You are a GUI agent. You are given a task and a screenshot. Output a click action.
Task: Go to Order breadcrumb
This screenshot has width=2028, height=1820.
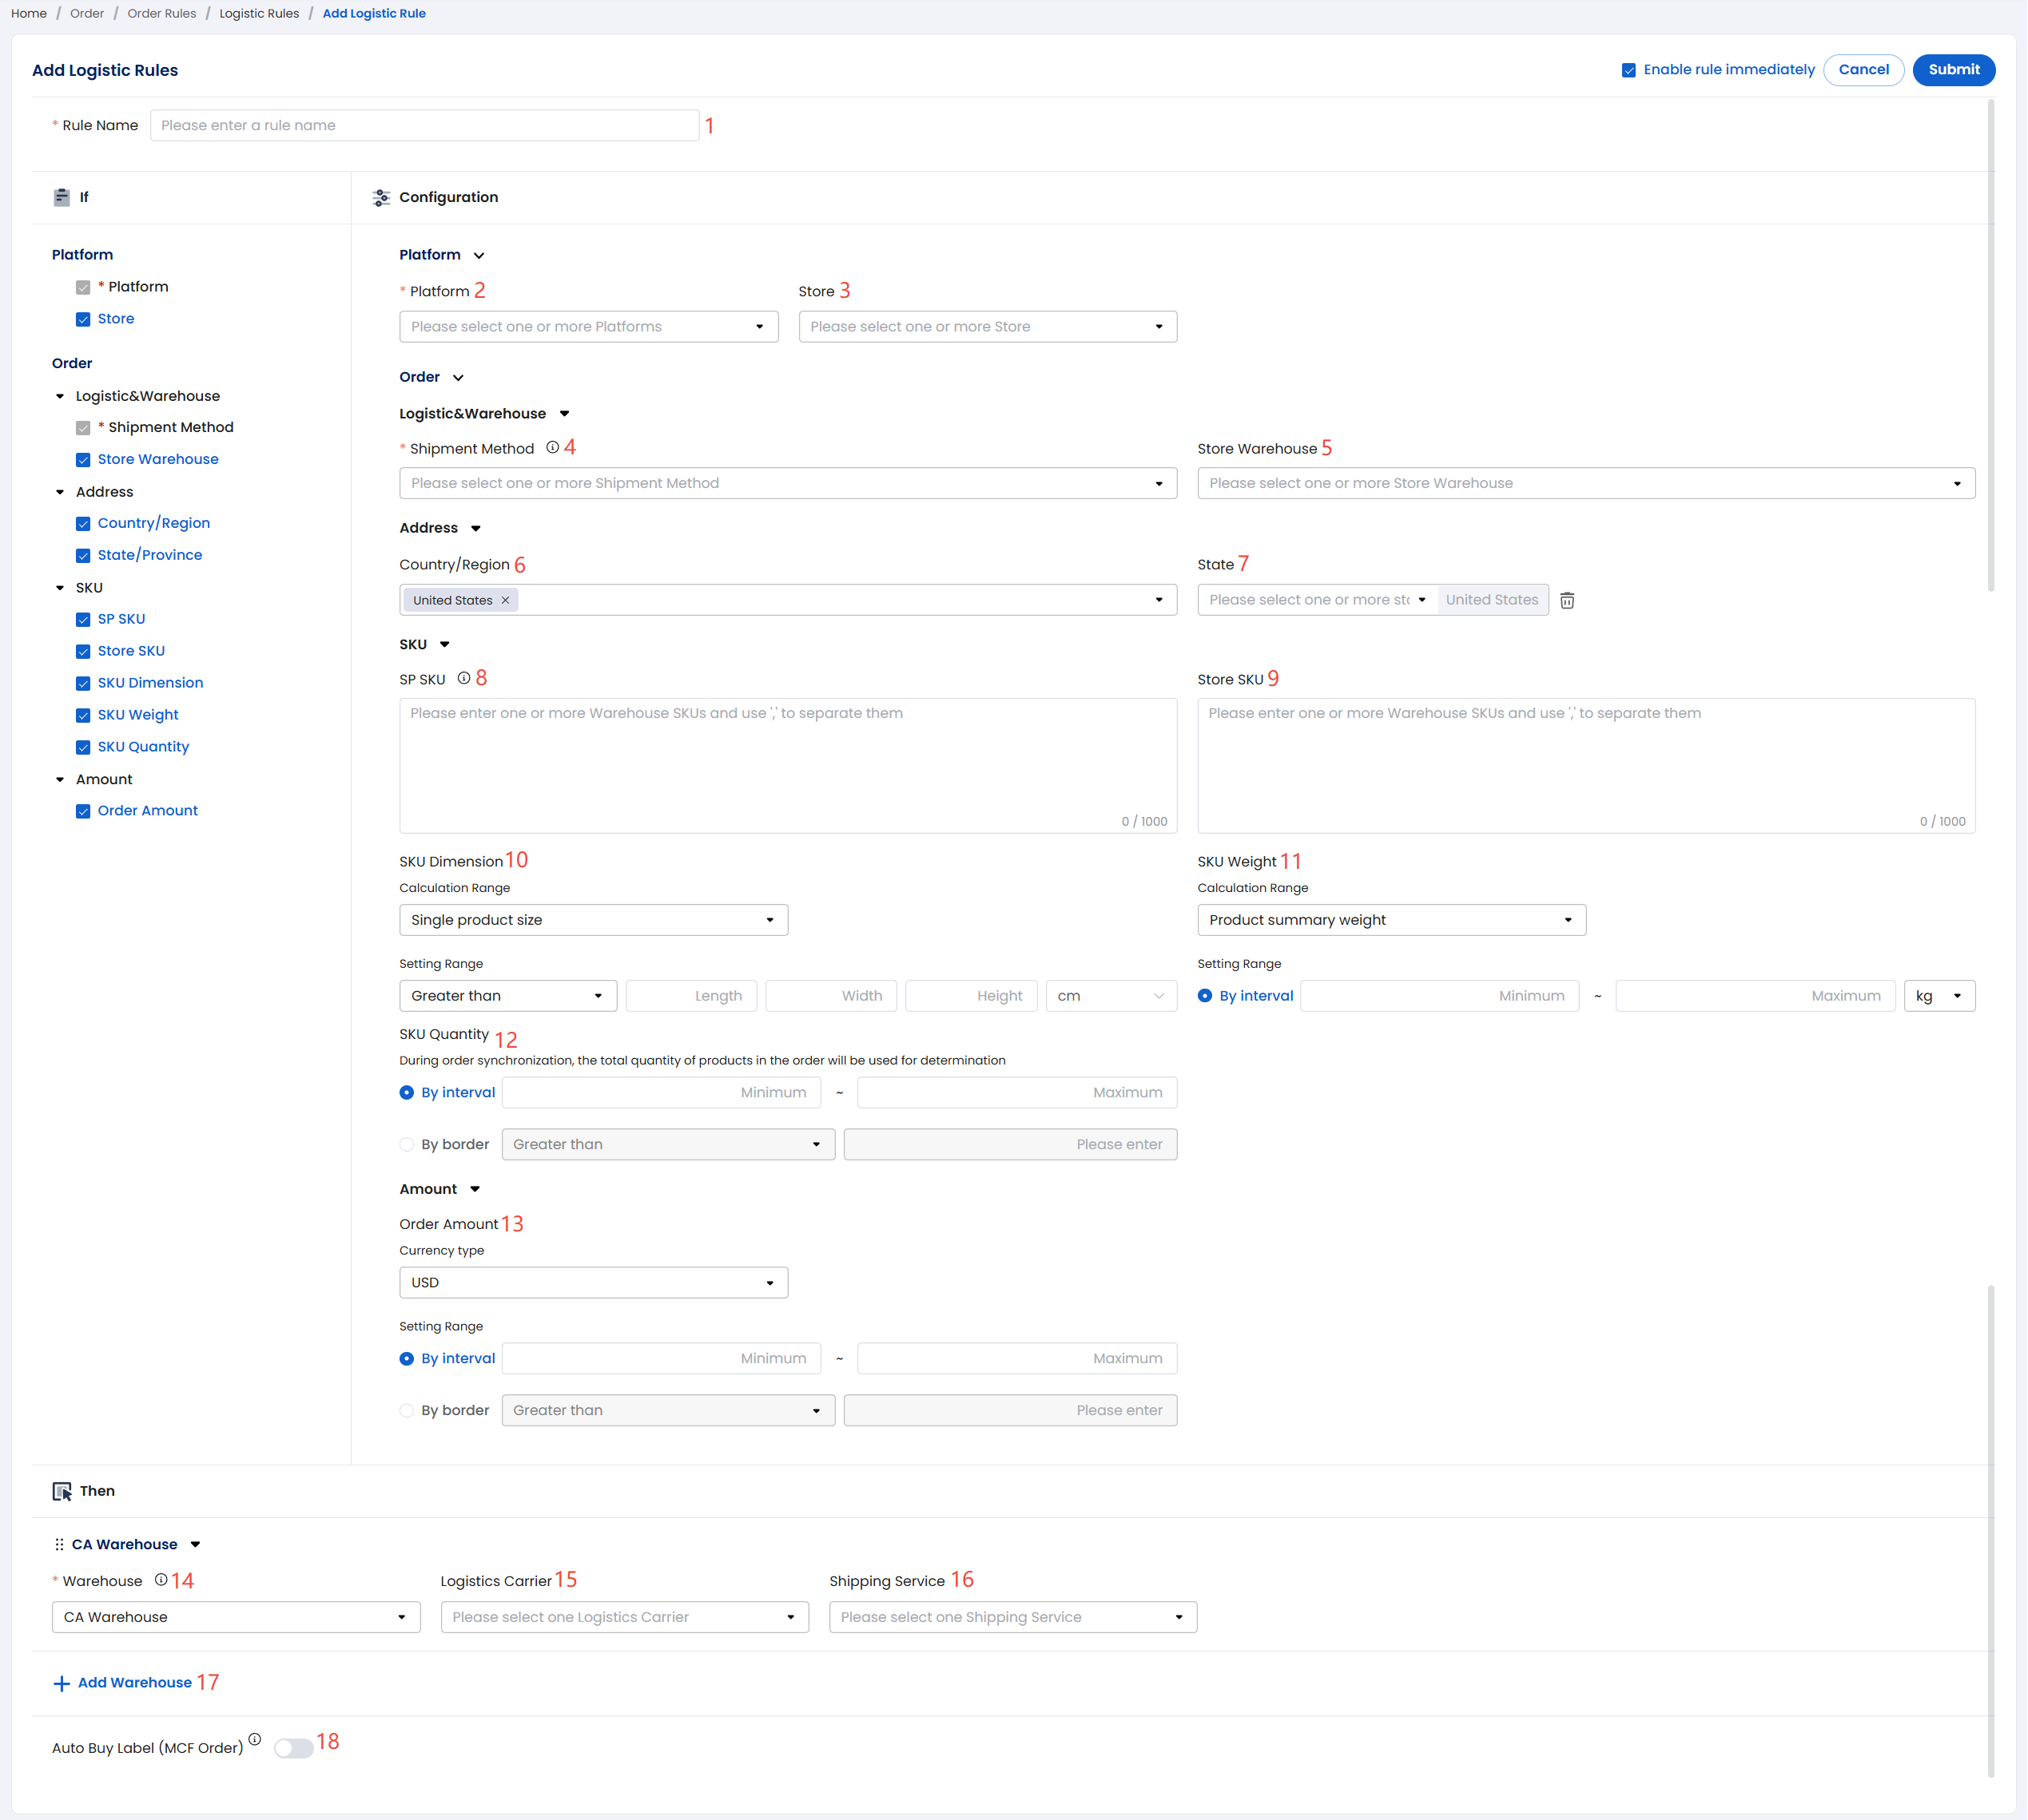pyautogui.click(x=87, y=13)
